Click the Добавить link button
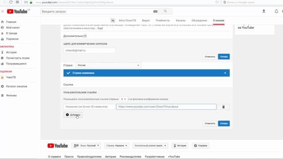 (x=73, y=115)
